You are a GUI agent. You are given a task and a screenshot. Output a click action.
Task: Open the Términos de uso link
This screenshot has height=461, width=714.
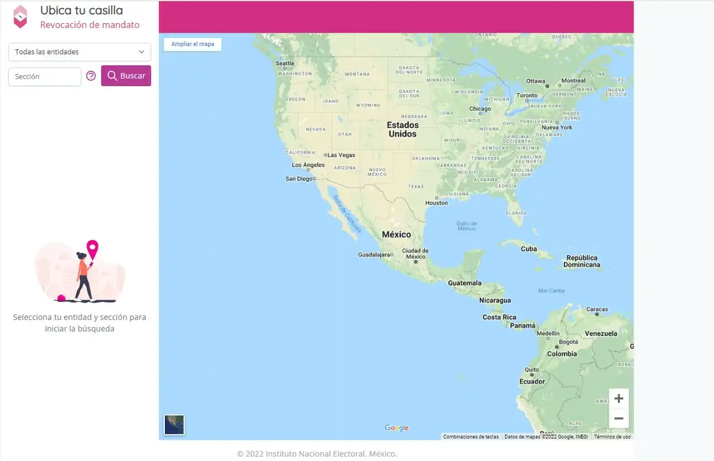tap(612, 437)
